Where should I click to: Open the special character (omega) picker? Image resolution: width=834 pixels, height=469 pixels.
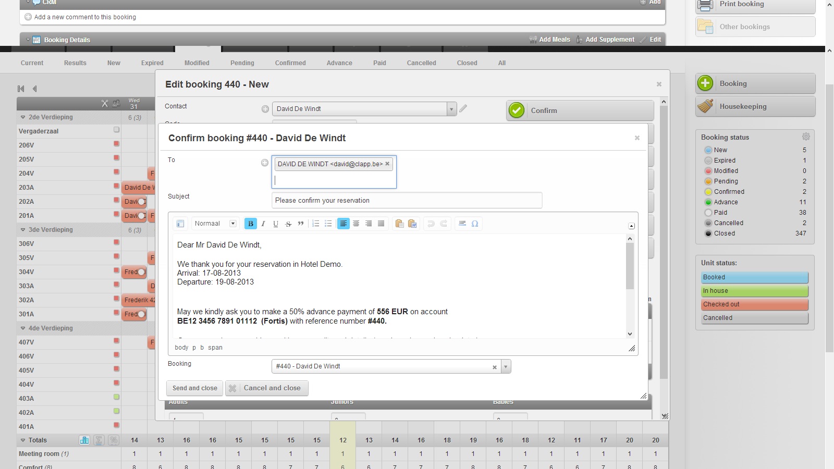[475, 224]
